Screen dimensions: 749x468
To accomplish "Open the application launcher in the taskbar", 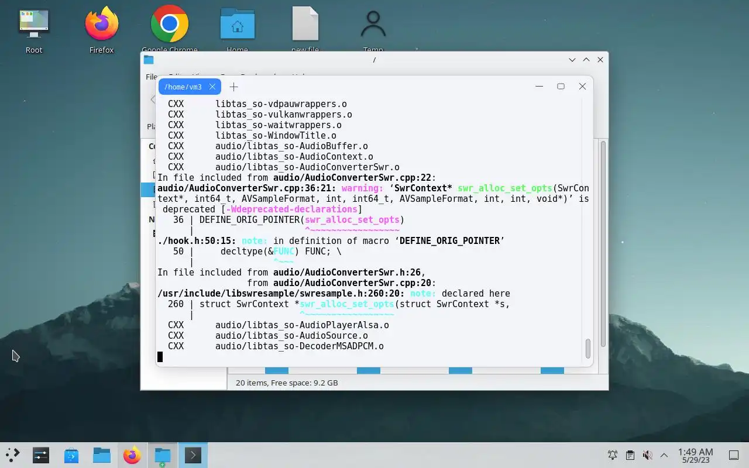I will (x=12, y=455).
